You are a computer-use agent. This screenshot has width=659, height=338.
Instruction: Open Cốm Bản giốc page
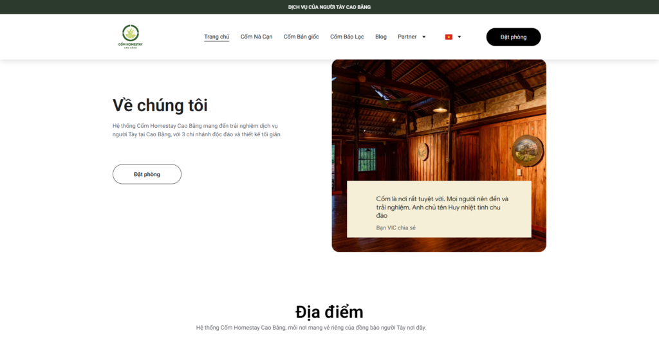coord(301,37)
